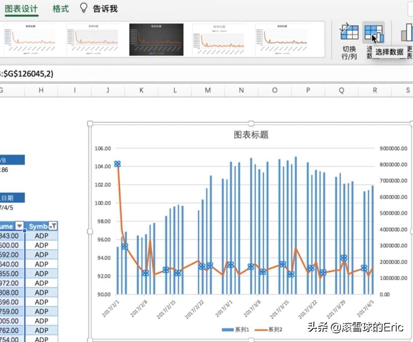Click the Select Data icon
Screen dimensions: 413x342
(x=373, y=34)
